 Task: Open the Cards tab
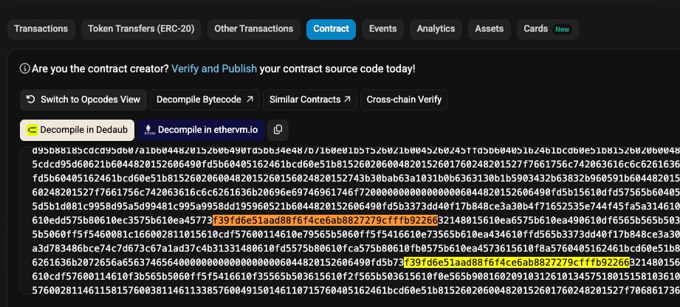[547, 29]
